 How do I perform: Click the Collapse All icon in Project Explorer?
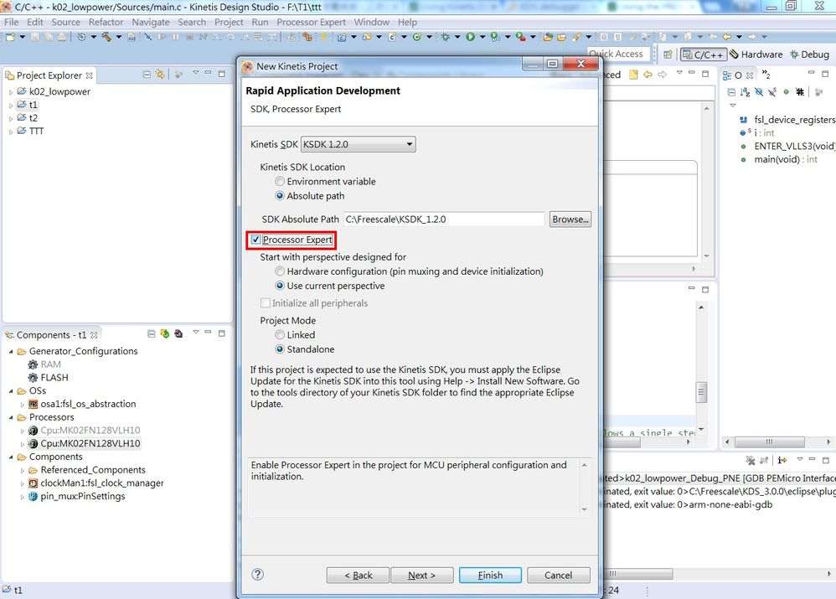coord(147,75)
